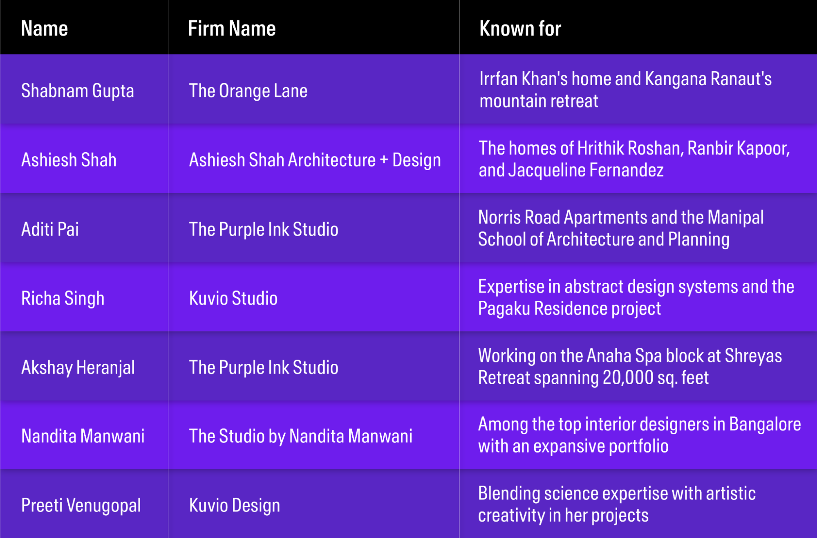This screenshot has width=817, height=538.
Task: Click the blending science expertise description
Action: pyautogui.click(x=617, y=504)
